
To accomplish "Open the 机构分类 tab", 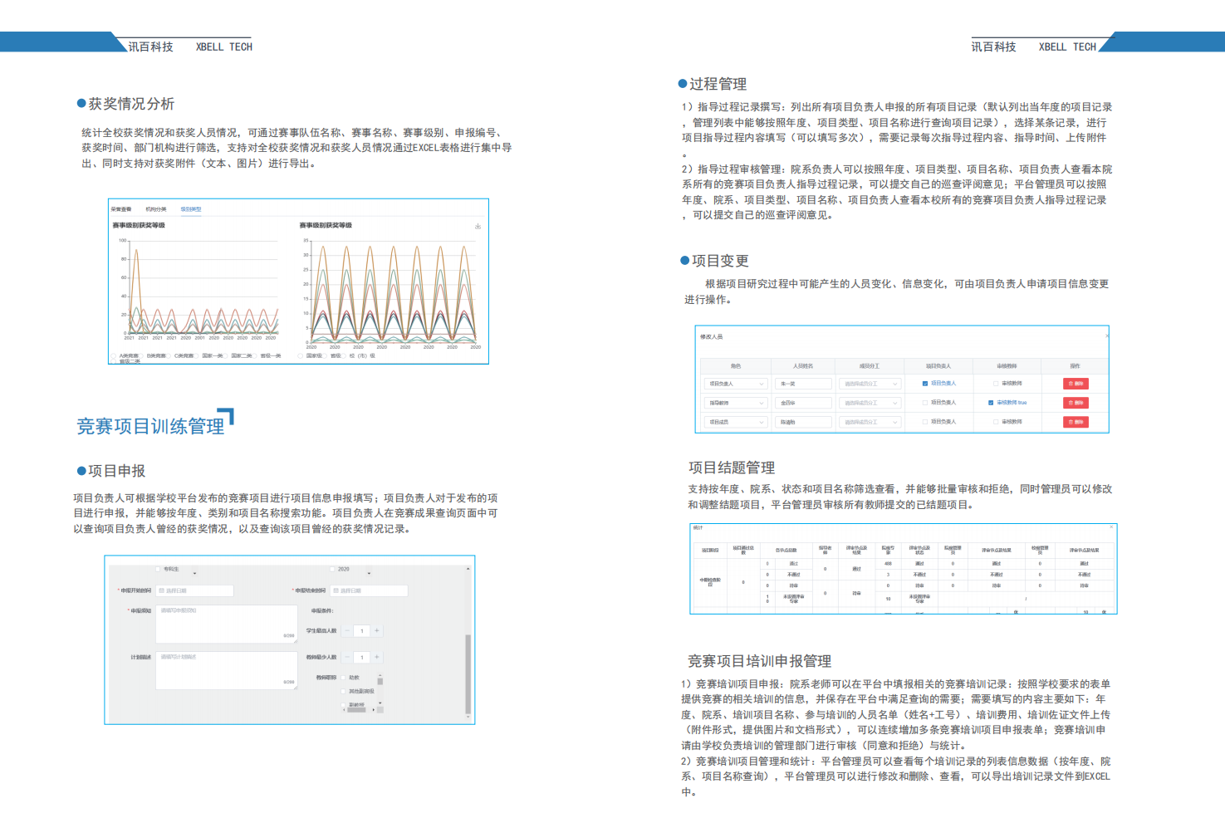I will point(156,209).
